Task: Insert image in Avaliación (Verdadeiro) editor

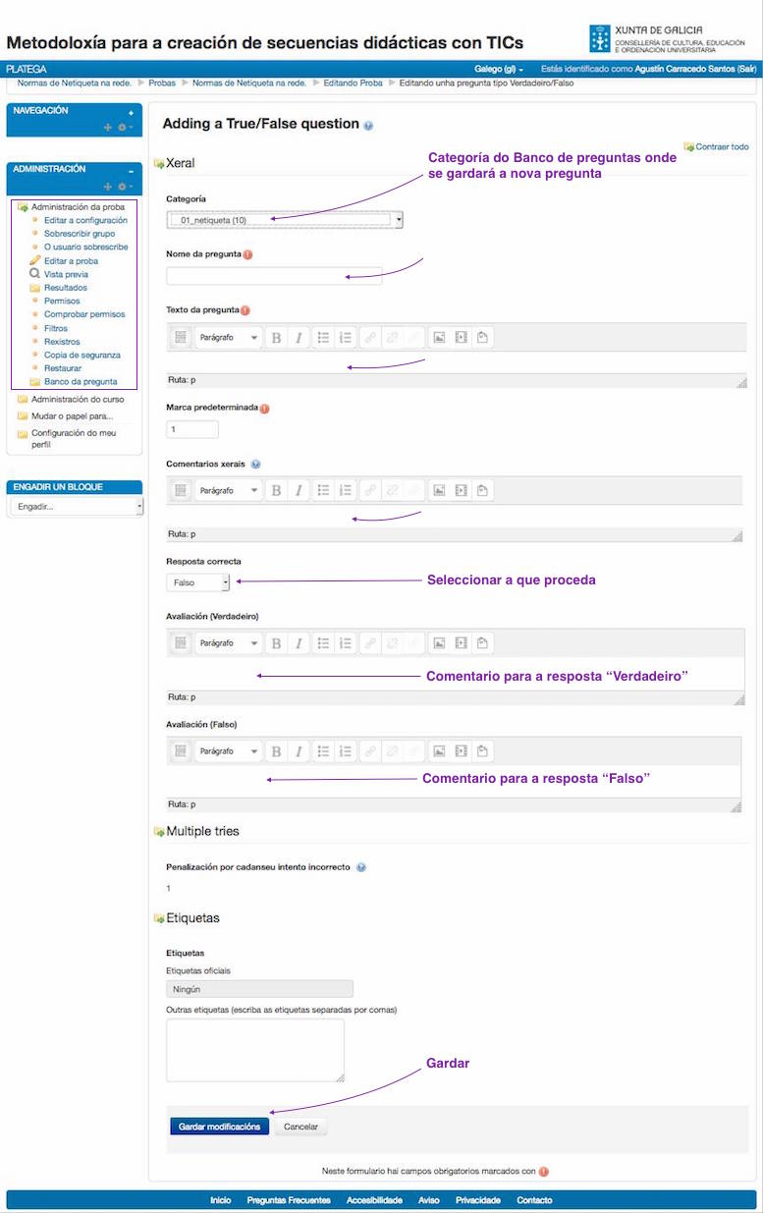Action: (440, 643)
